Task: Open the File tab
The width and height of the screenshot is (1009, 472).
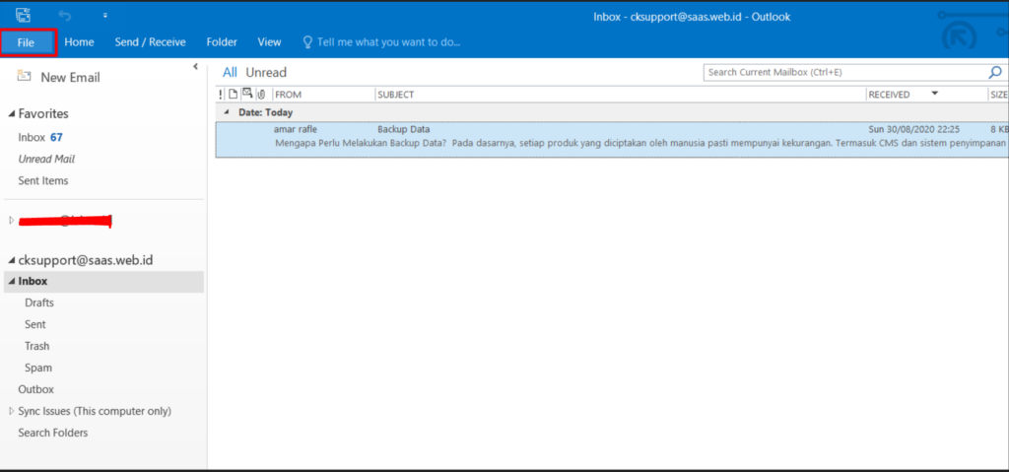Action: tap(27, 42)
